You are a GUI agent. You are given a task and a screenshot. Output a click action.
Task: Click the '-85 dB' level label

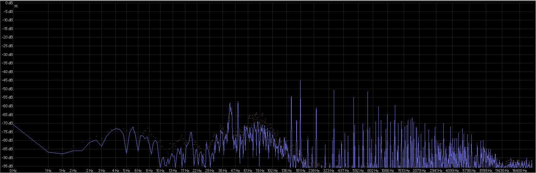pyautogui.click(x=7, y=149)
